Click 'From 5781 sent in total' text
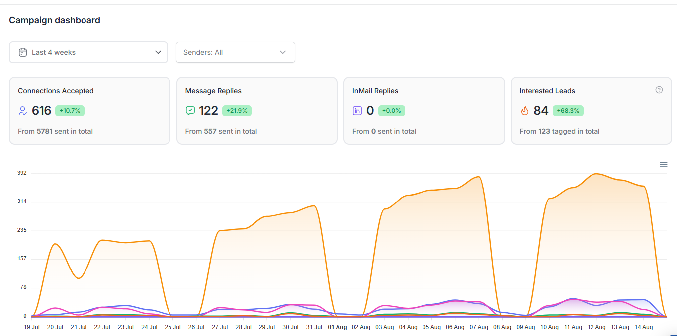The height and width of the screenshot is (336, 677). pyautogui.click(x=55, y=131)
